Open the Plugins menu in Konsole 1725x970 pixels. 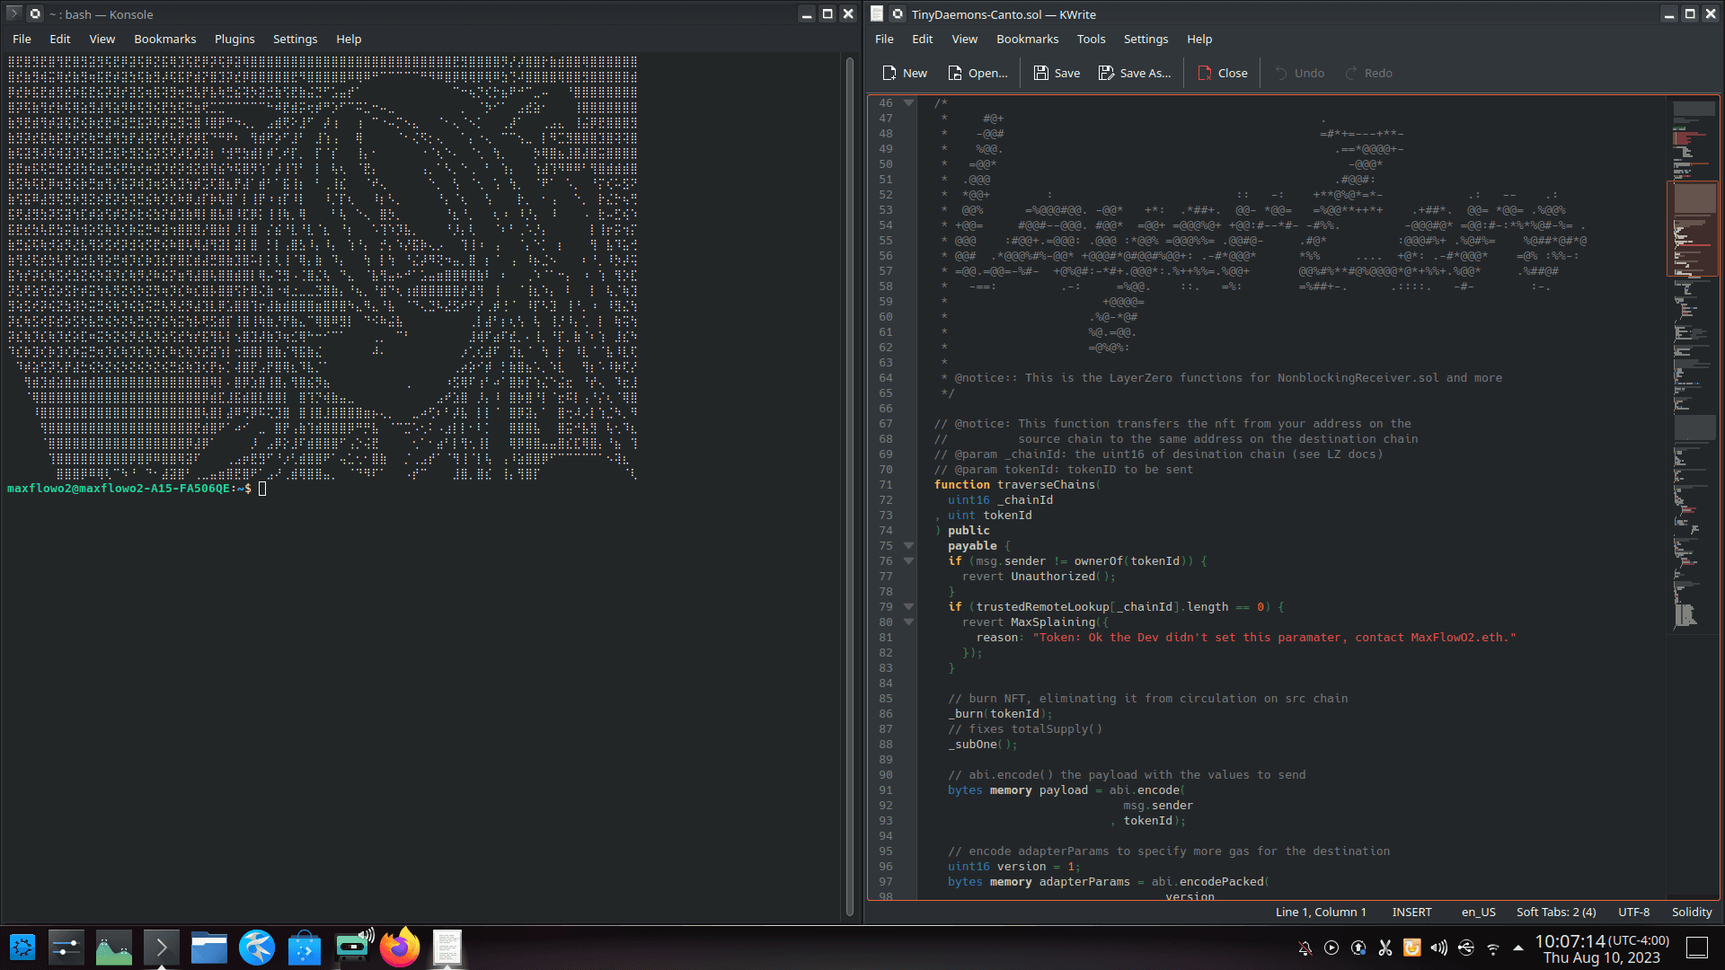point(234,39)
